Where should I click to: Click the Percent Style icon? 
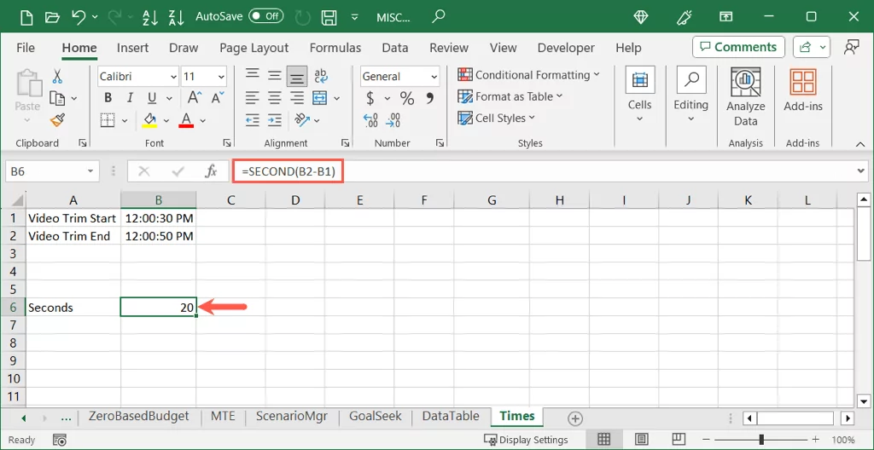[407, 98]
